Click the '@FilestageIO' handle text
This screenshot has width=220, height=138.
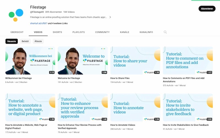pos(37,12)
